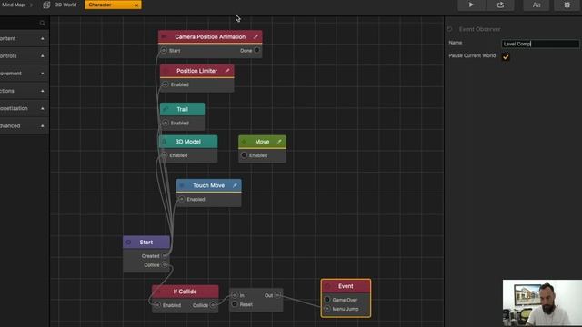Click Camera Position Animation Start port

(164, 50)
